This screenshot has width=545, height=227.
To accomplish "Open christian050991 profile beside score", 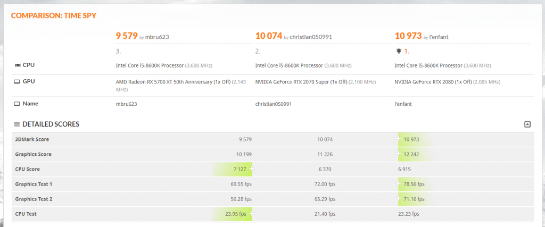I will point(310,37).
